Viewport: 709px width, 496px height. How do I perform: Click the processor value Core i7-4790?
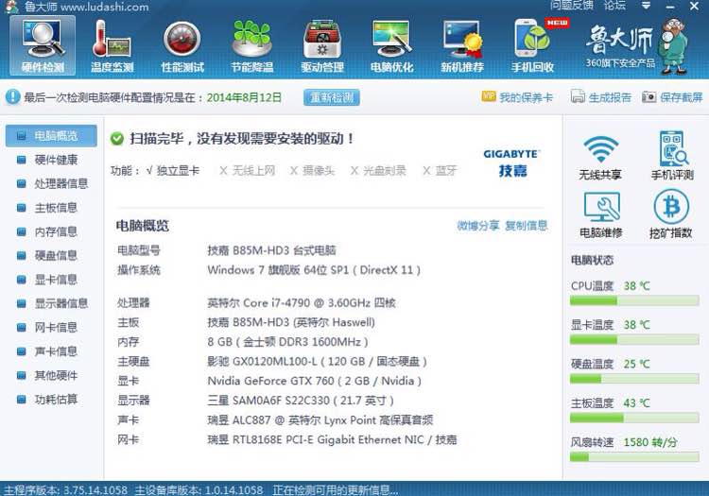302,302
